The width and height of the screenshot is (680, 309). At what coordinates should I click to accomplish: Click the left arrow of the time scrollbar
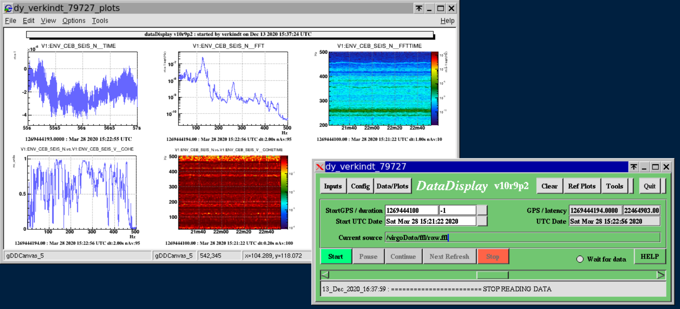click(x=325, y=275)
